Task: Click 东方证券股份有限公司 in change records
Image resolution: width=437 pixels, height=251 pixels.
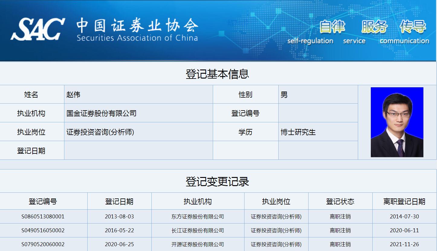Action: tap(198, 217)
